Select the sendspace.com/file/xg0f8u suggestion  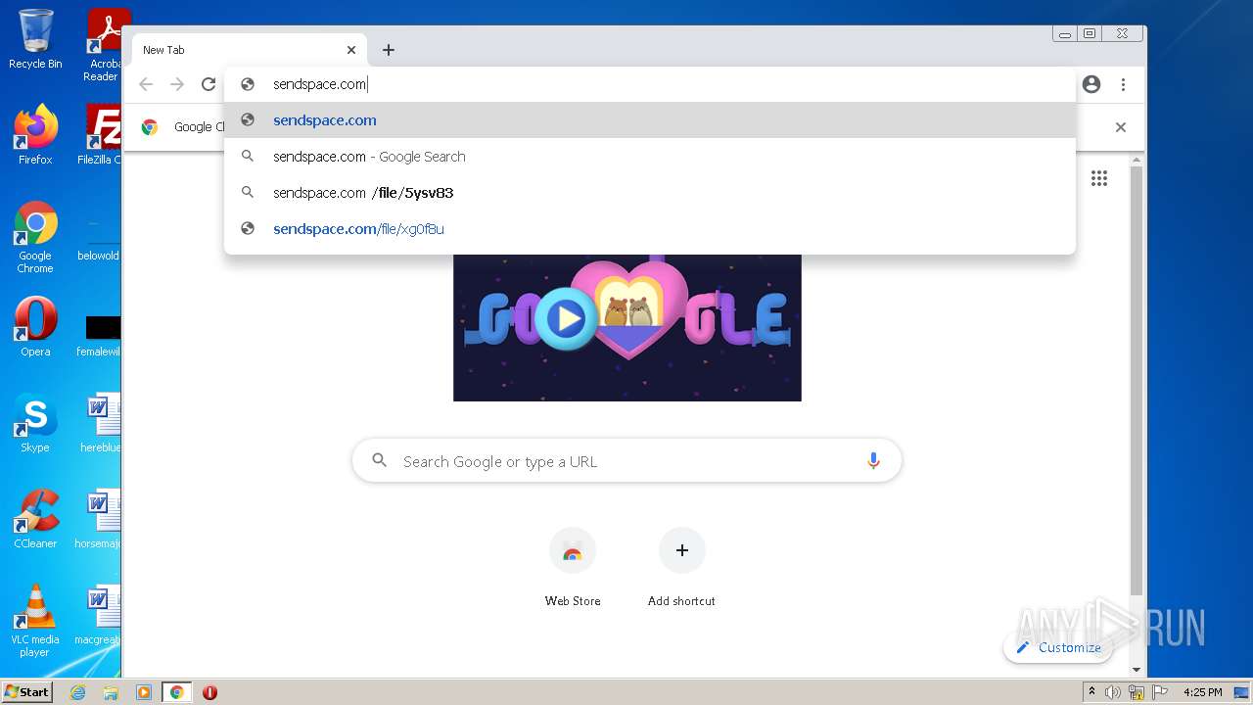click(650, 229)
